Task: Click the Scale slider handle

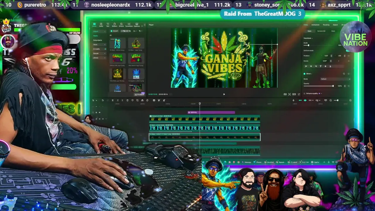Action: click(308, 45)
